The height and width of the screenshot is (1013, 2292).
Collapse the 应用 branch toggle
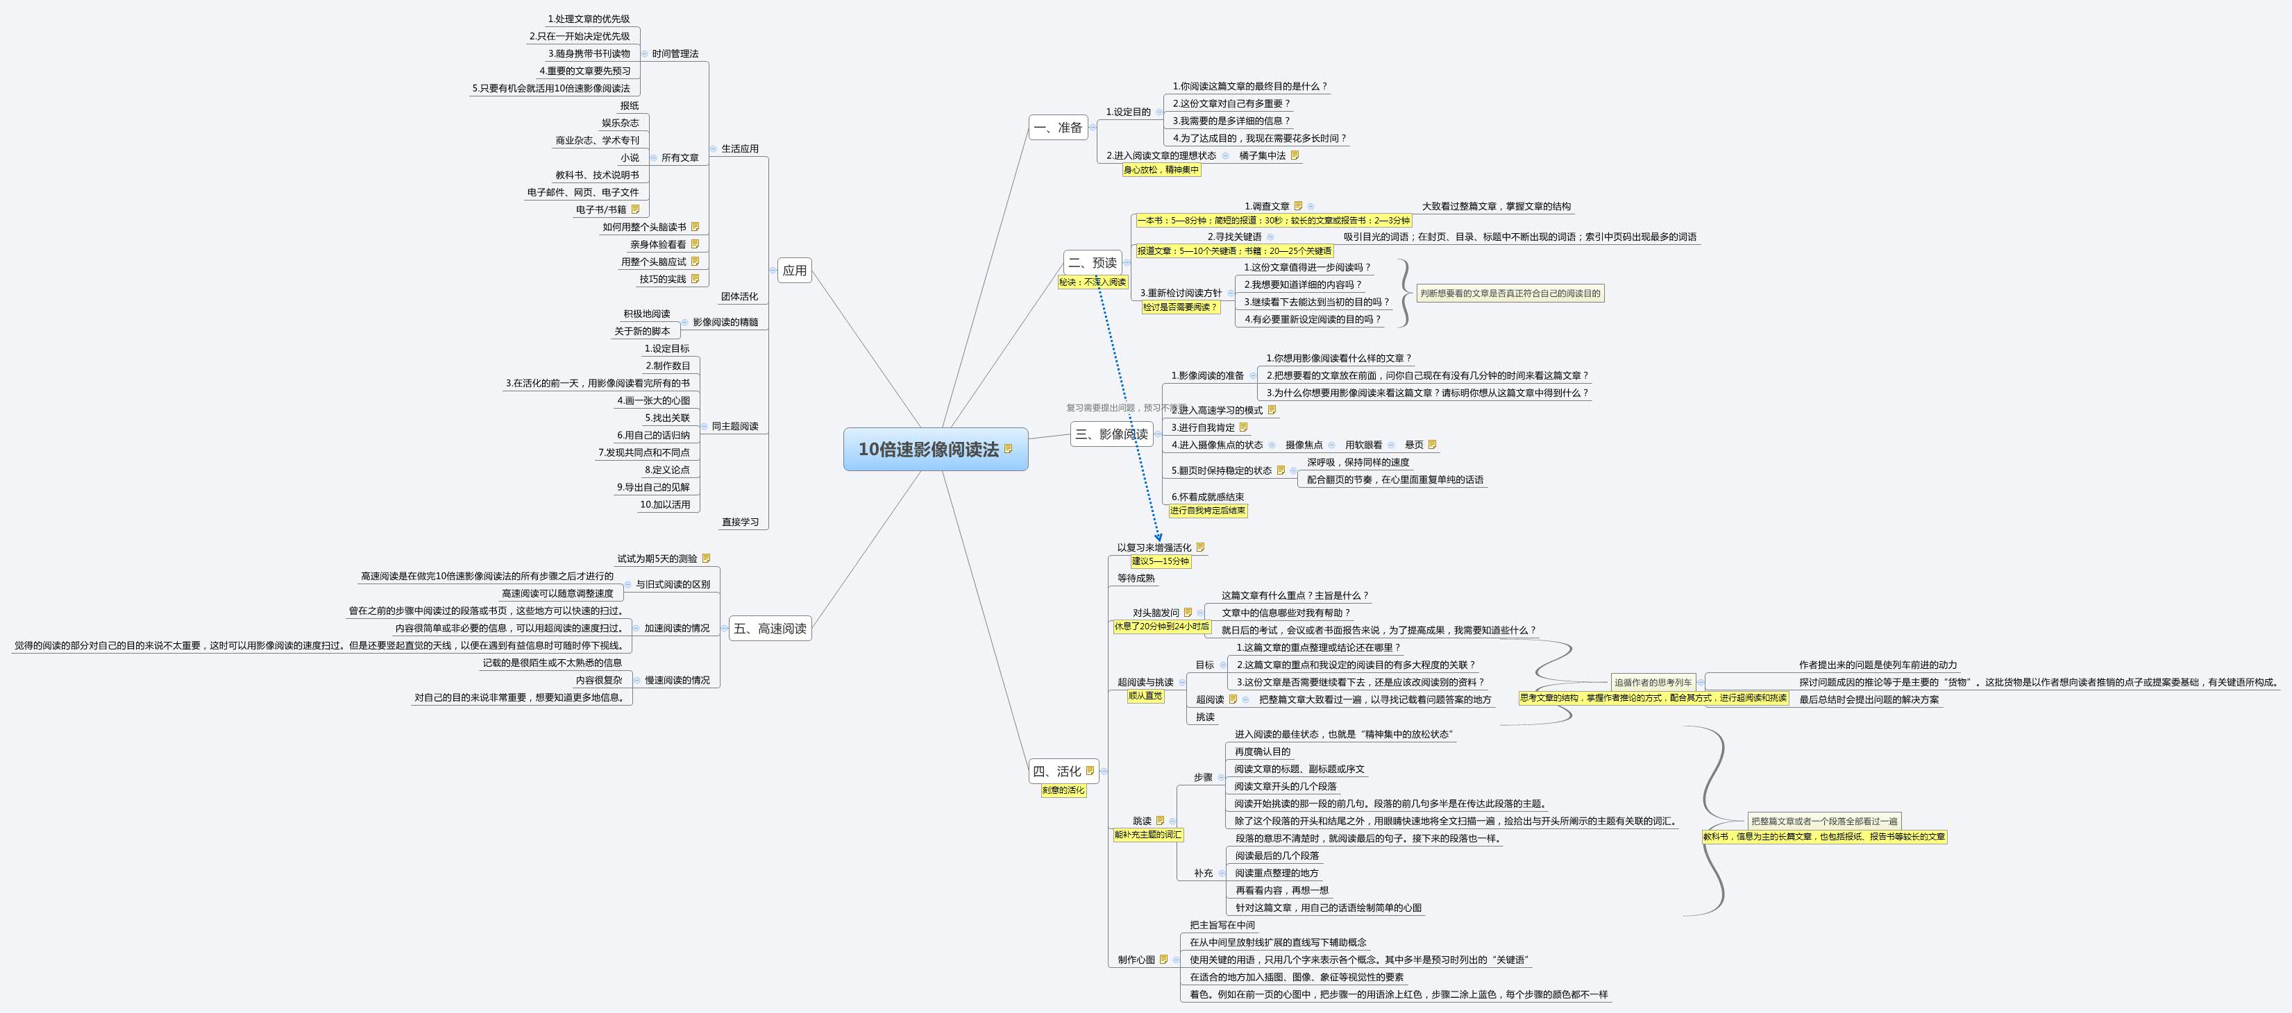click(x=773, y=271)
